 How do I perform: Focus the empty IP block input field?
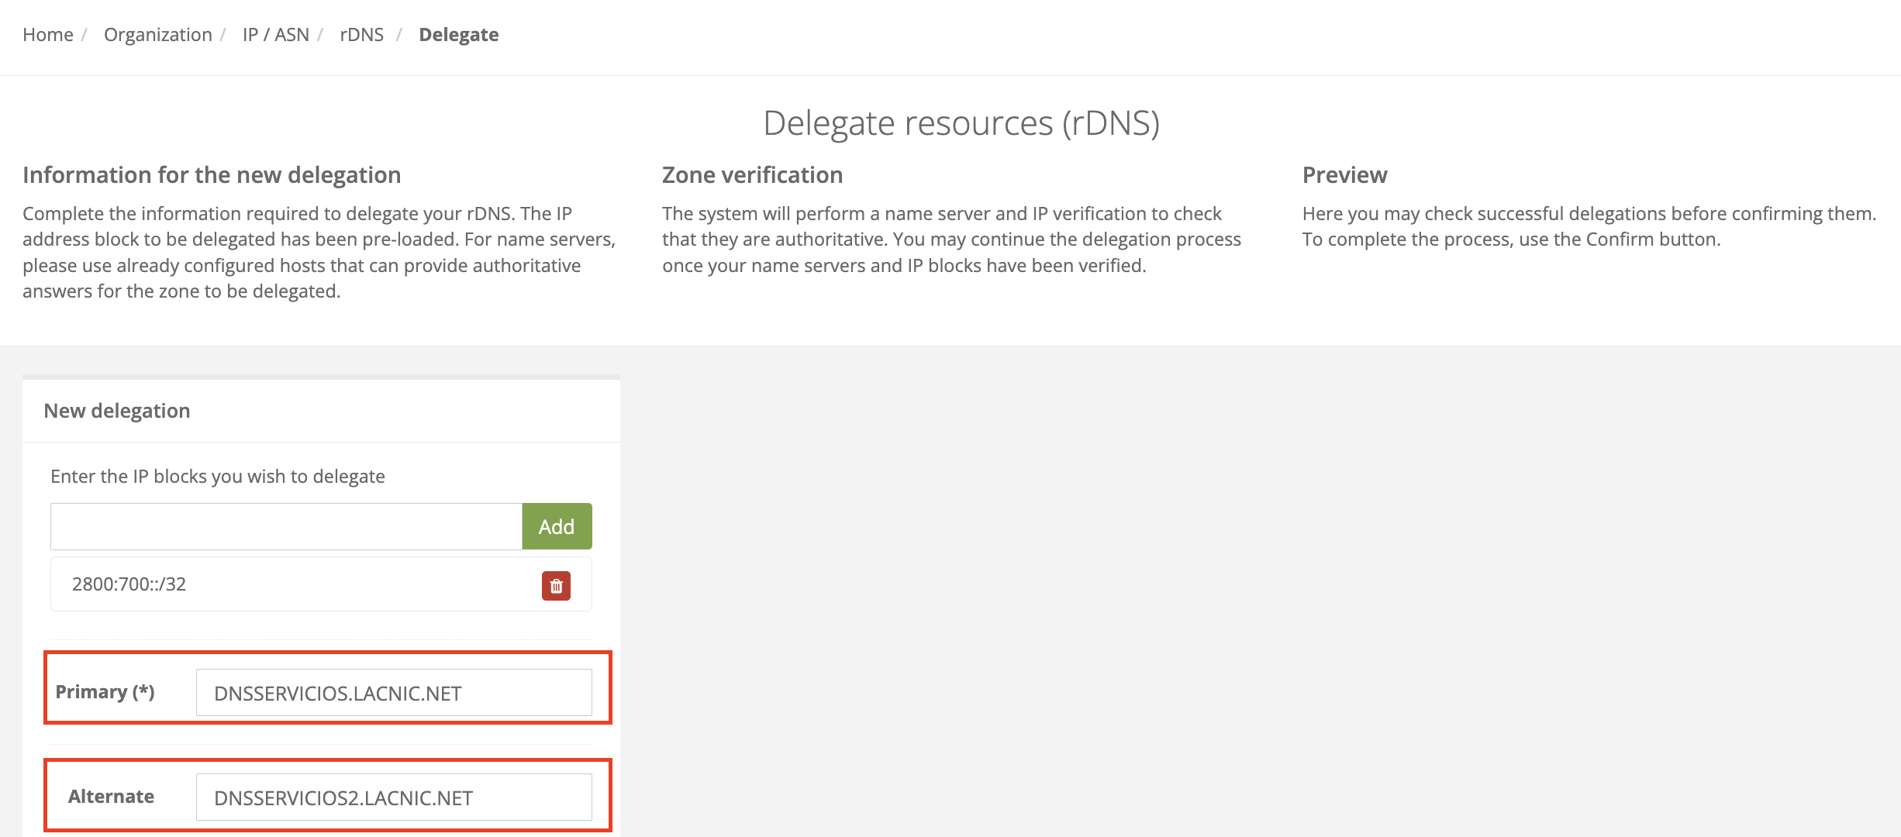tap(286, 527)
